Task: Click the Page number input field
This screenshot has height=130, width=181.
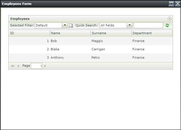Action: point(37,66)
